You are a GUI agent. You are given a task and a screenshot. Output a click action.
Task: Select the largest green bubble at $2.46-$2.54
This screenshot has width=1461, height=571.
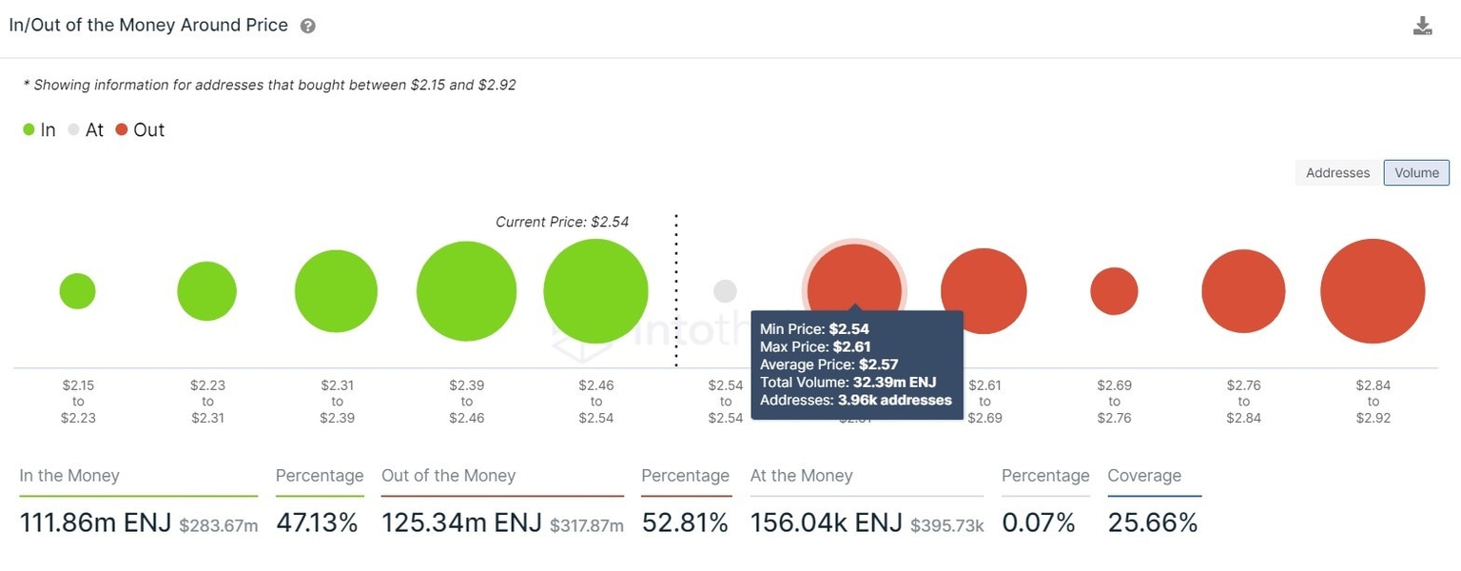click(595, 290)
